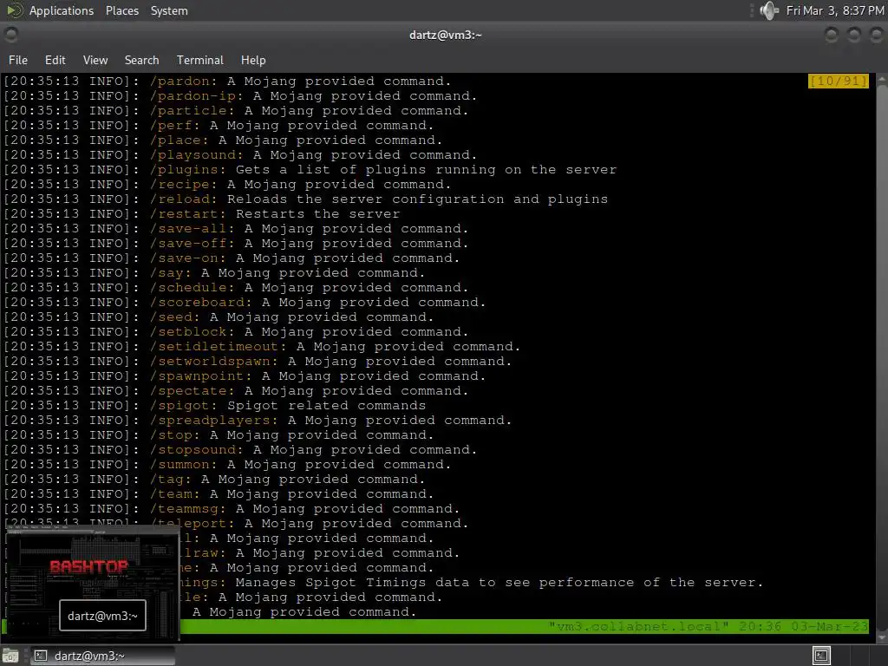Click the /save-on command line
Viewport: 888px width, 666px height.
(x=232, y=258)
